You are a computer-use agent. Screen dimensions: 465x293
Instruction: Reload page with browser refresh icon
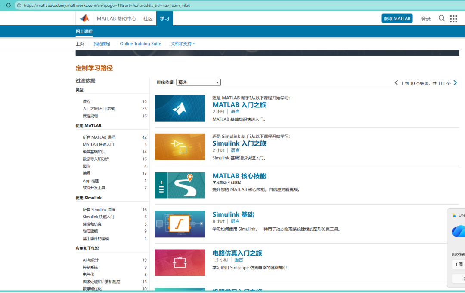pos(8,5)
